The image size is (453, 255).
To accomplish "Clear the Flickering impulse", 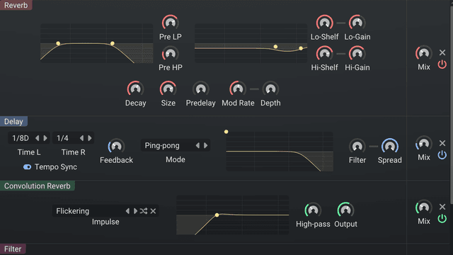I will pyautogui.click(x=153, y=211).
